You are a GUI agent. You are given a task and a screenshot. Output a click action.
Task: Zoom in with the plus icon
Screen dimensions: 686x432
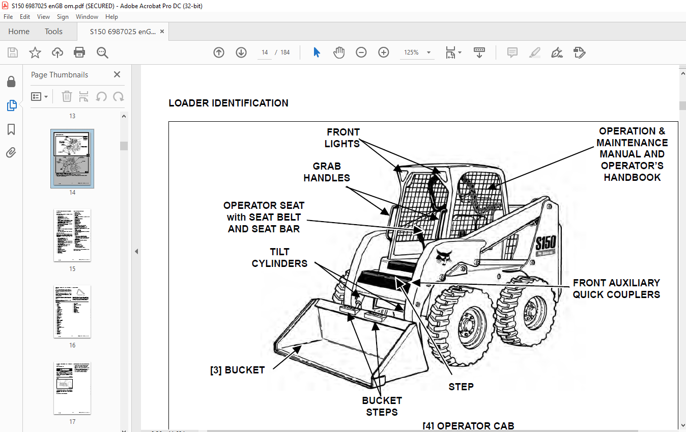[x=384, y=52]
